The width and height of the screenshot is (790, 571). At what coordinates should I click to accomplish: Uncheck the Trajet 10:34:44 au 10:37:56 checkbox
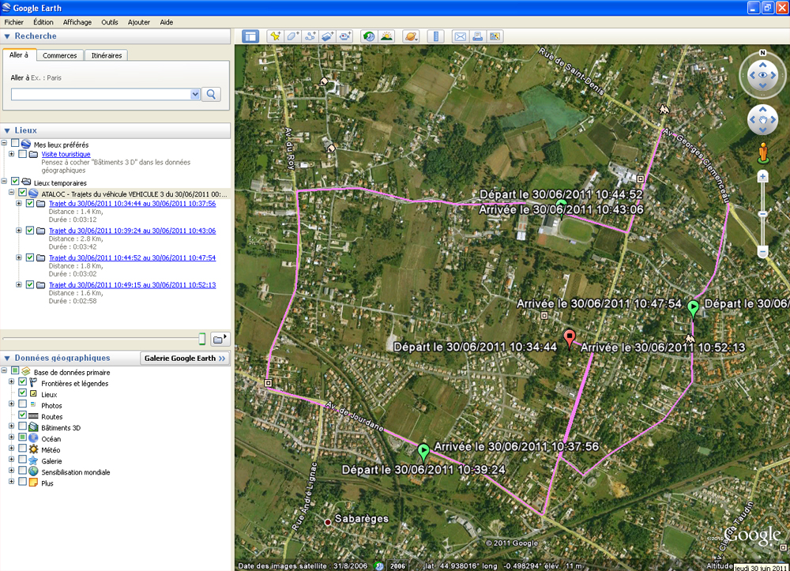(x=30, y=203)
